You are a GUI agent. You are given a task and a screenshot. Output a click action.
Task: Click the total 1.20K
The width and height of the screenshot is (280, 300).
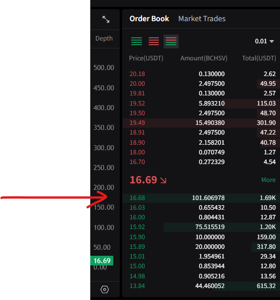coord(268,227)
